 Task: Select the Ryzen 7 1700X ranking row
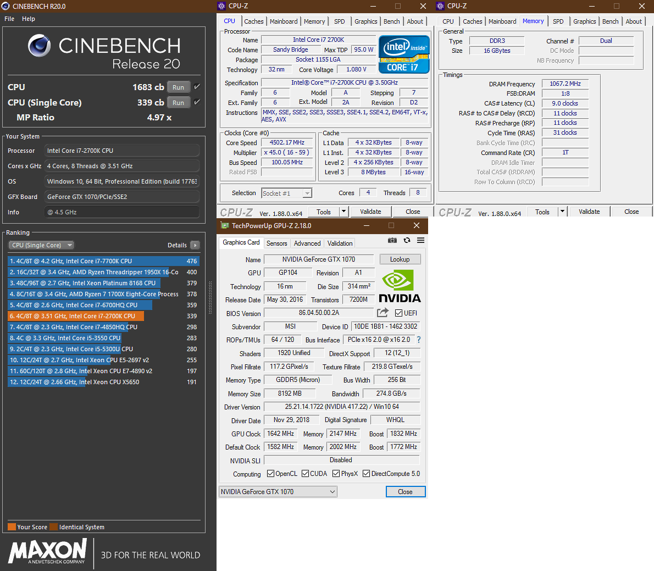103,294
